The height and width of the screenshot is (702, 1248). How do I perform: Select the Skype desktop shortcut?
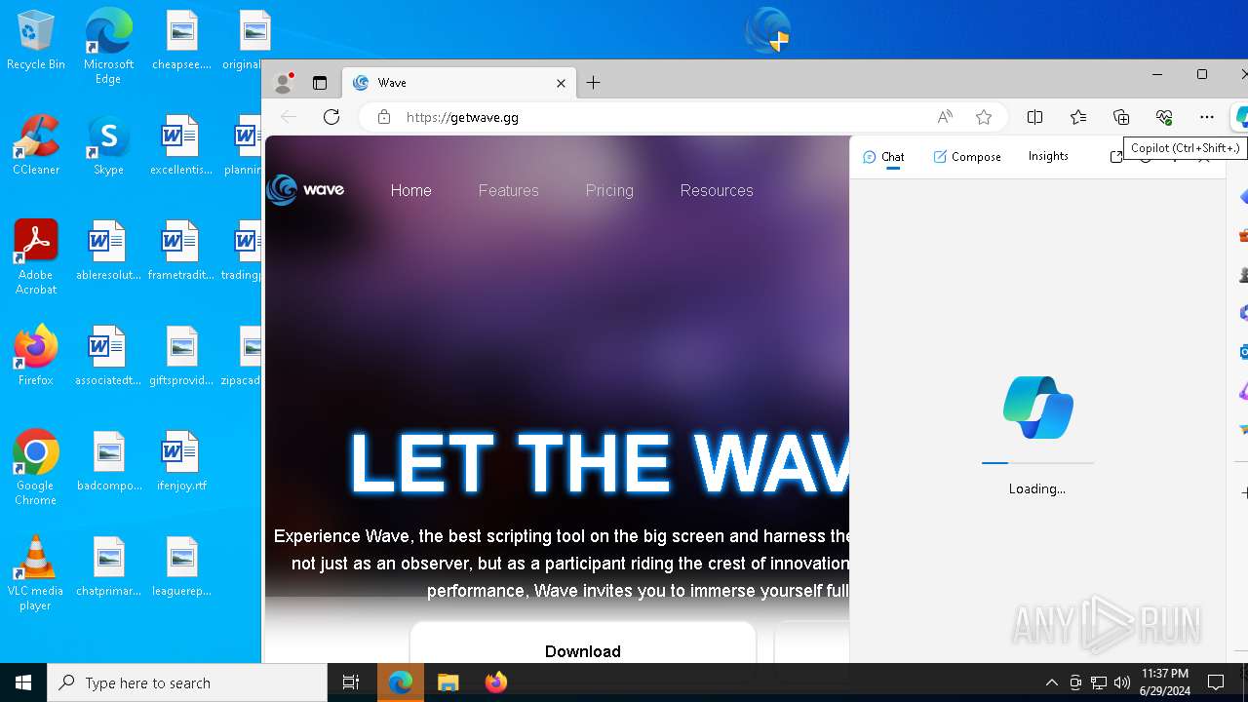tap(108, 146)
